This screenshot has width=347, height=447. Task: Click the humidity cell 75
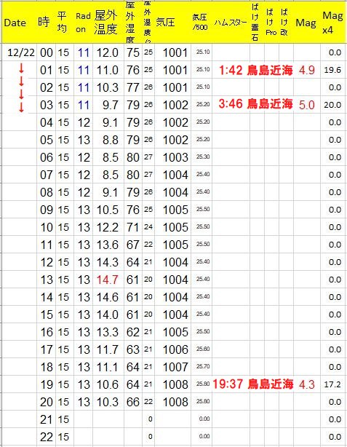point(132,52)
